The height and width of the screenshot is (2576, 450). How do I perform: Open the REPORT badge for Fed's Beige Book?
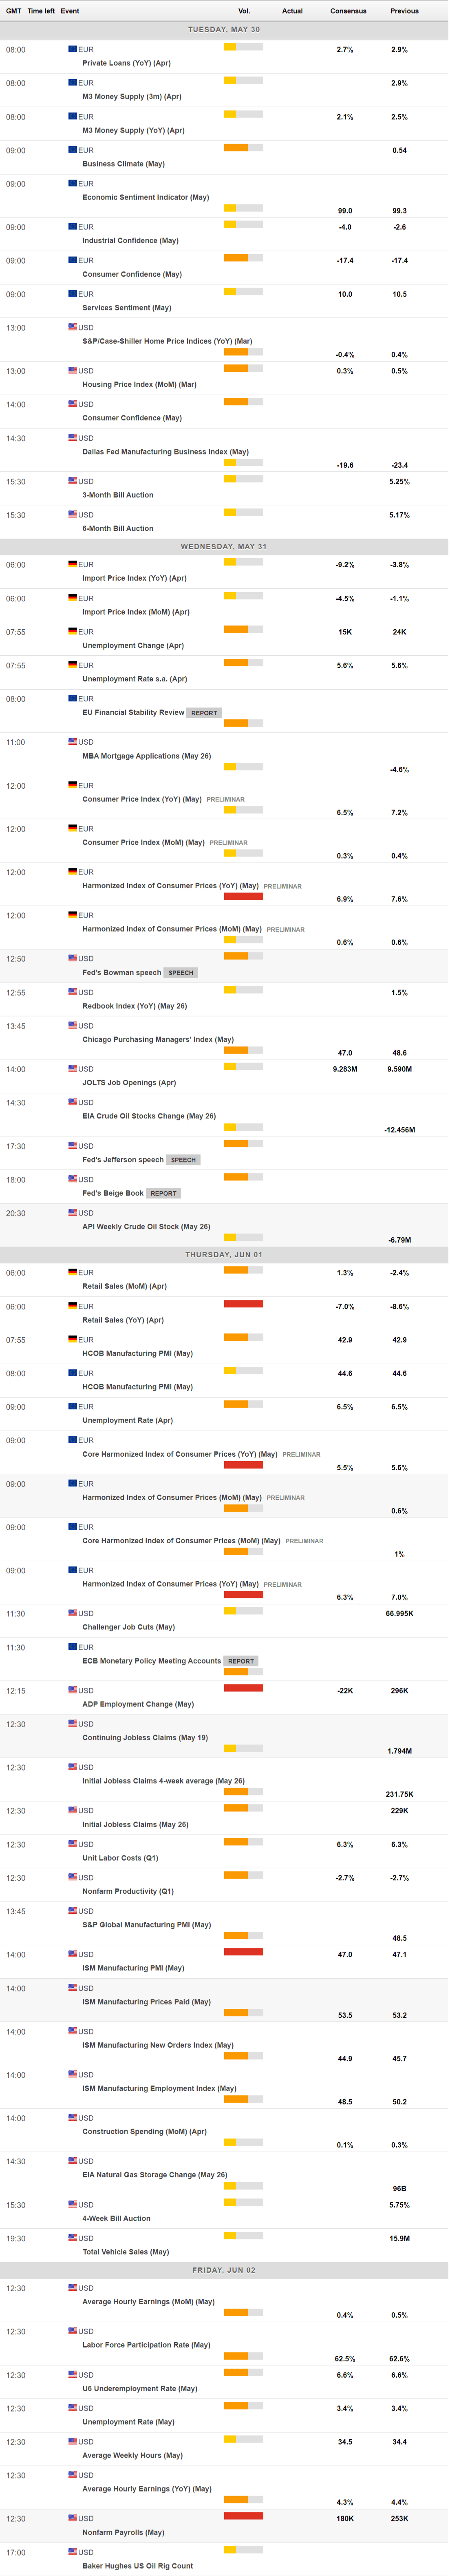click(x=163, y=1193)
